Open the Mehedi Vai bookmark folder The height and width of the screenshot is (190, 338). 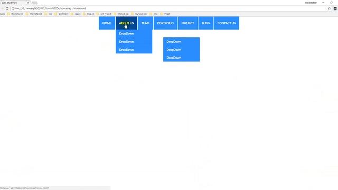tap(121, 14)
